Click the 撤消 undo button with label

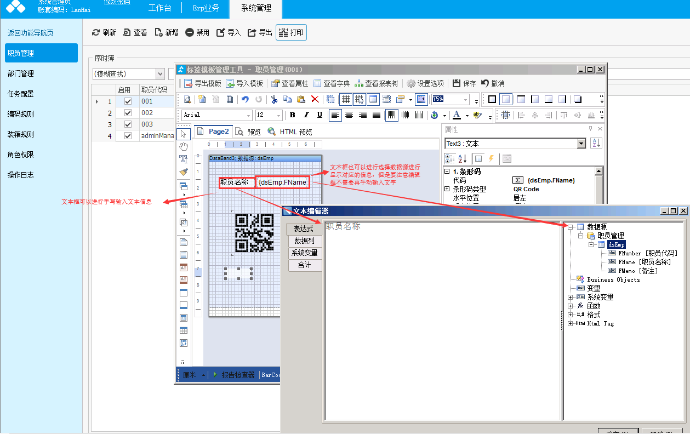click(x=493, y=83)
